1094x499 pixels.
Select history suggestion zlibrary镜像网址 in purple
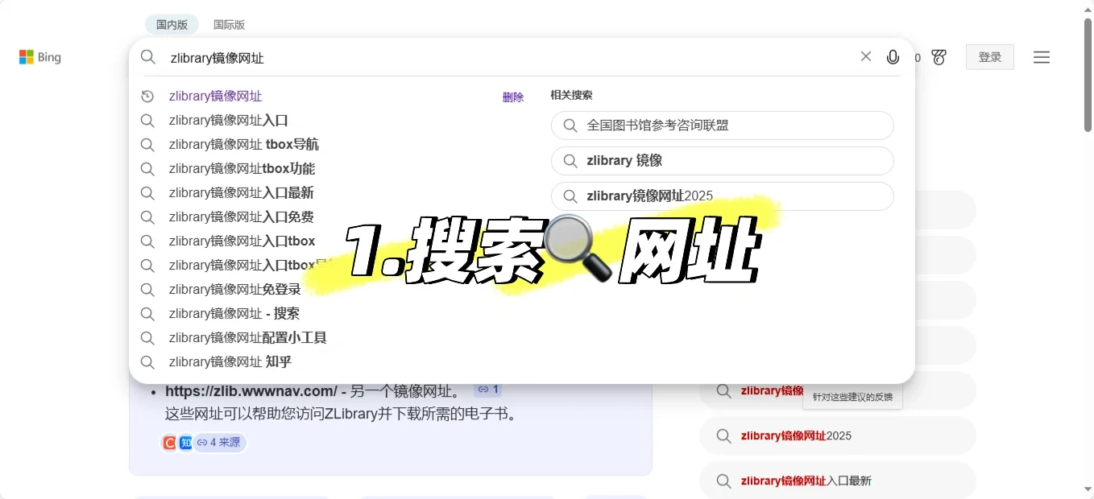tap(215, 97)
